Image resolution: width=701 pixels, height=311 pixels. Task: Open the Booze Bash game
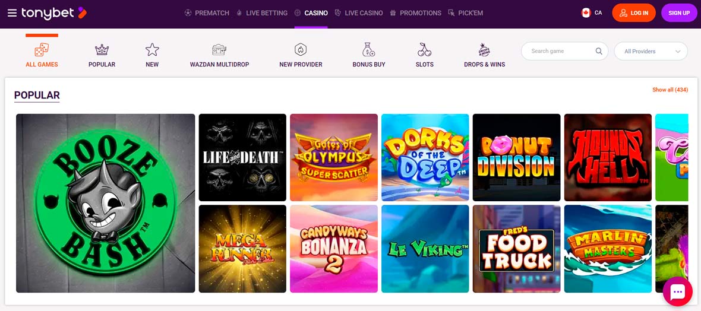[106, 204]
